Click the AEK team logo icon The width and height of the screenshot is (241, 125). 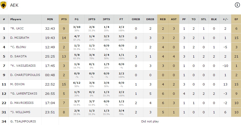click(x=4, y=5)
